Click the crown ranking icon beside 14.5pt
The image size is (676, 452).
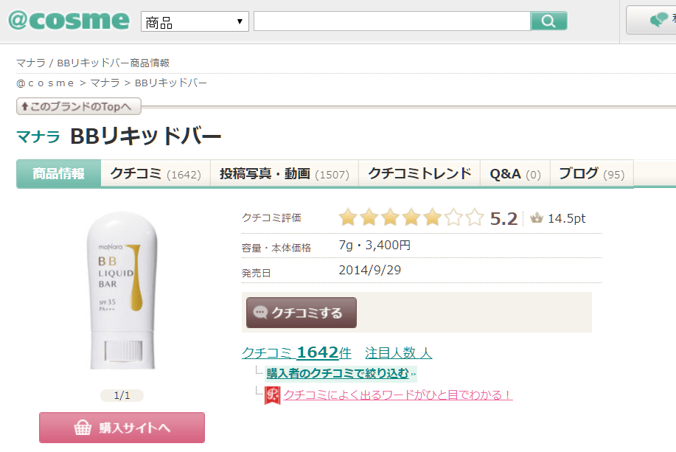[x=537, y=218]
